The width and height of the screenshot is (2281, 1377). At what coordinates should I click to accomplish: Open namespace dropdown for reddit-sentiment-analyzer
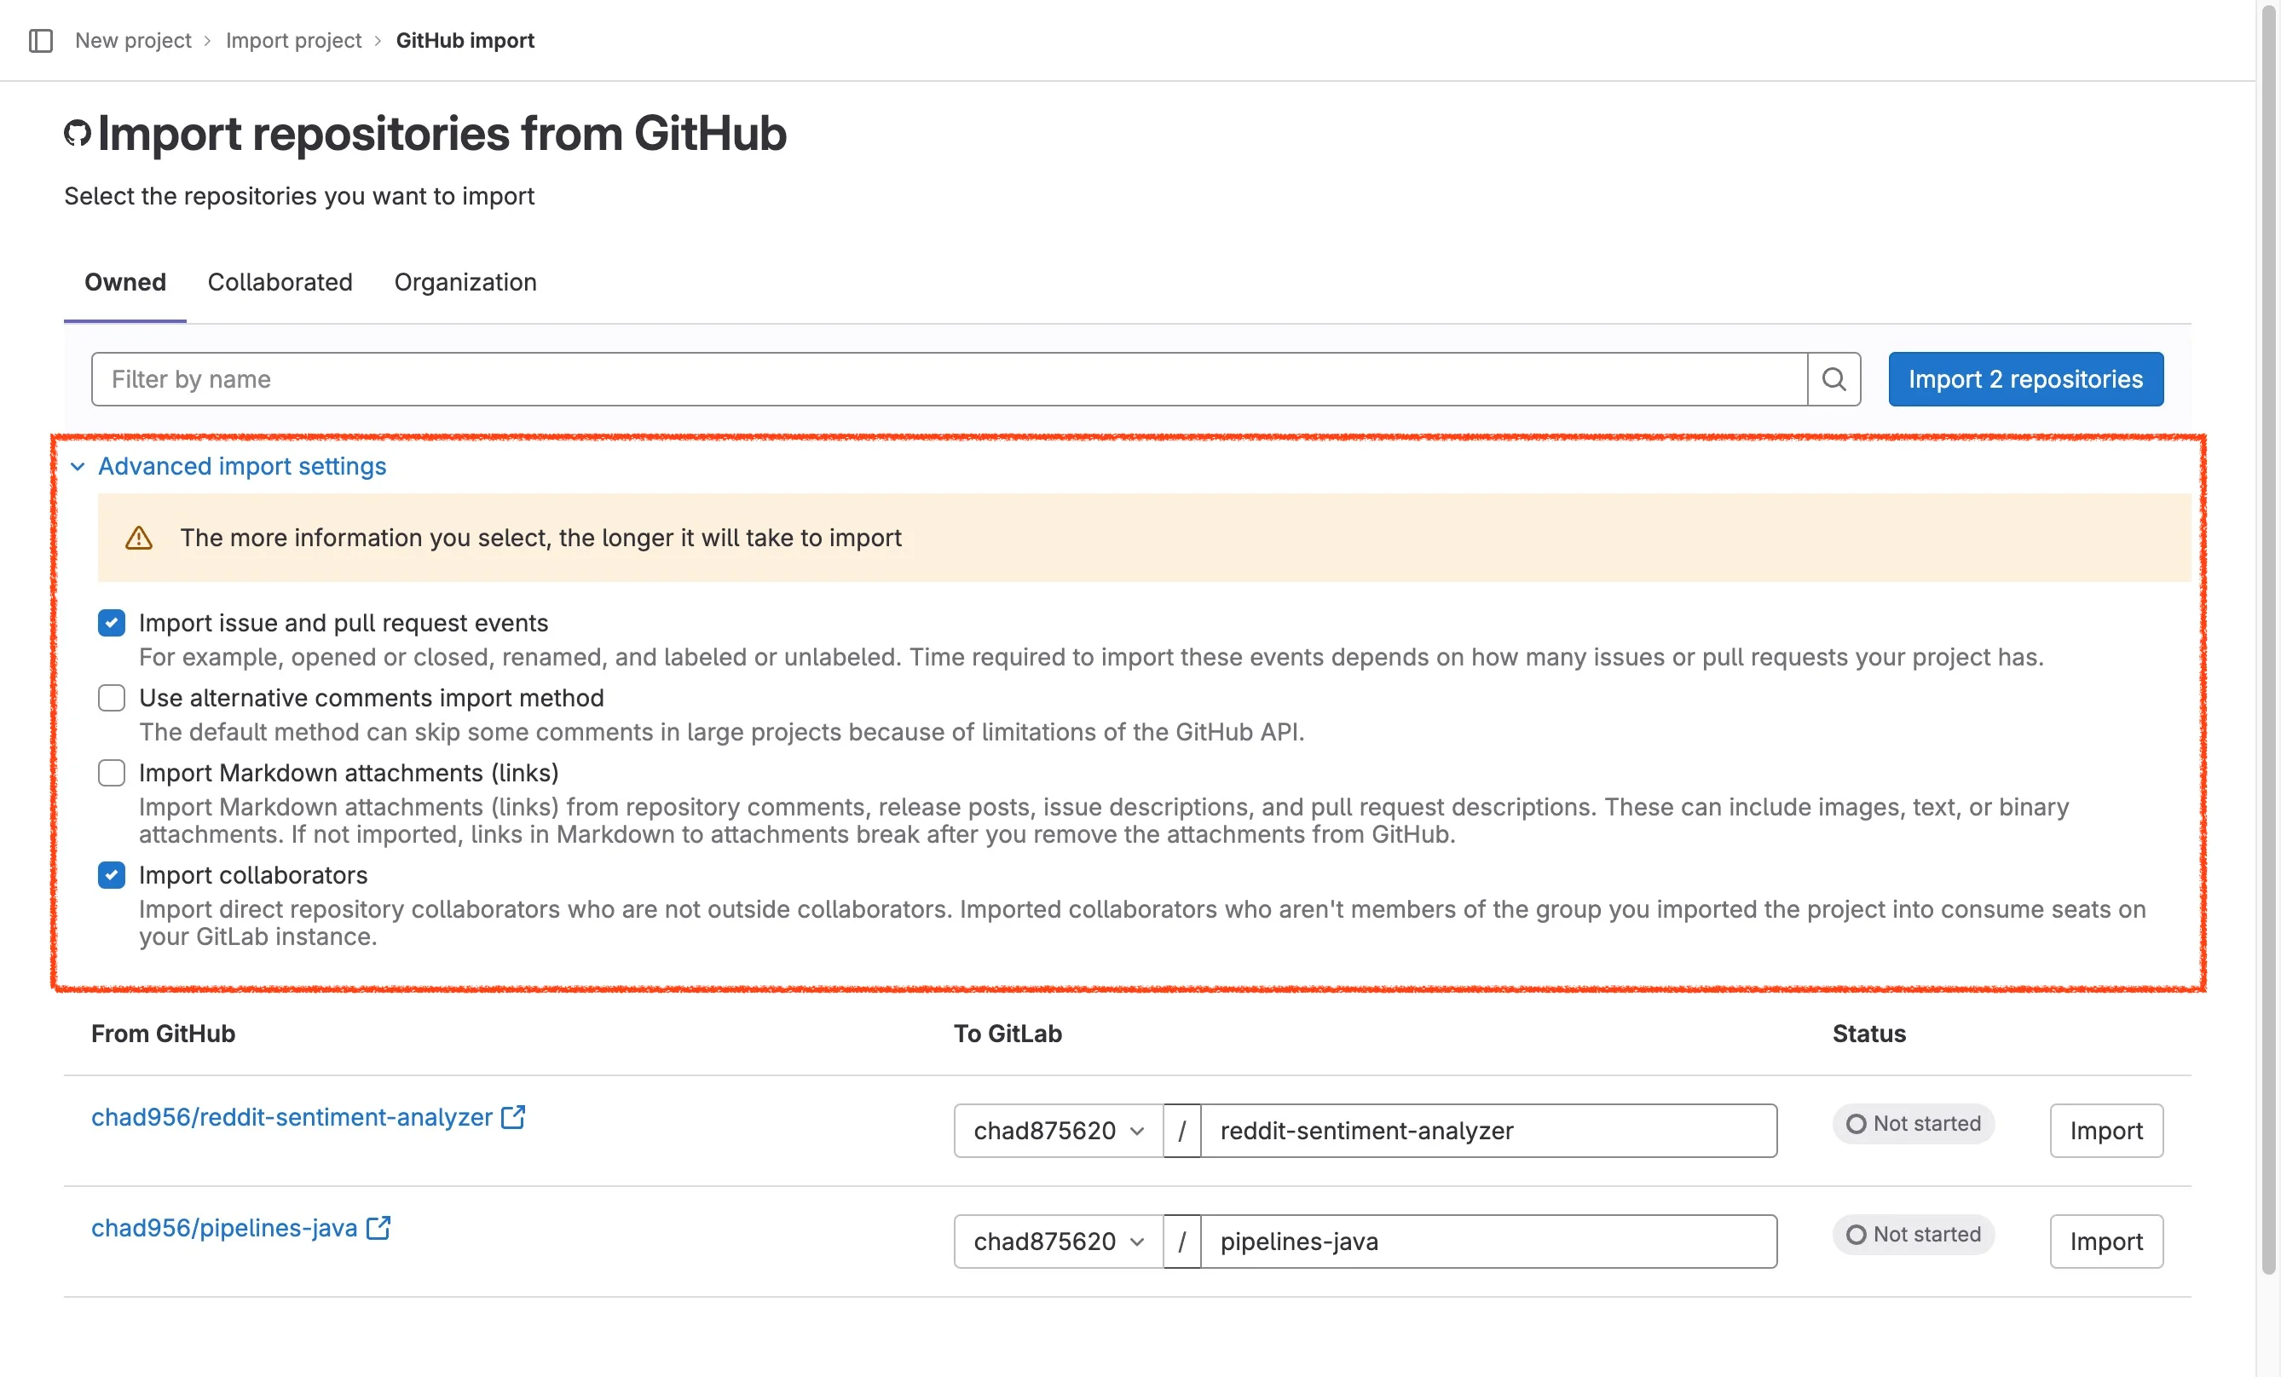tap(1058, 1131)
